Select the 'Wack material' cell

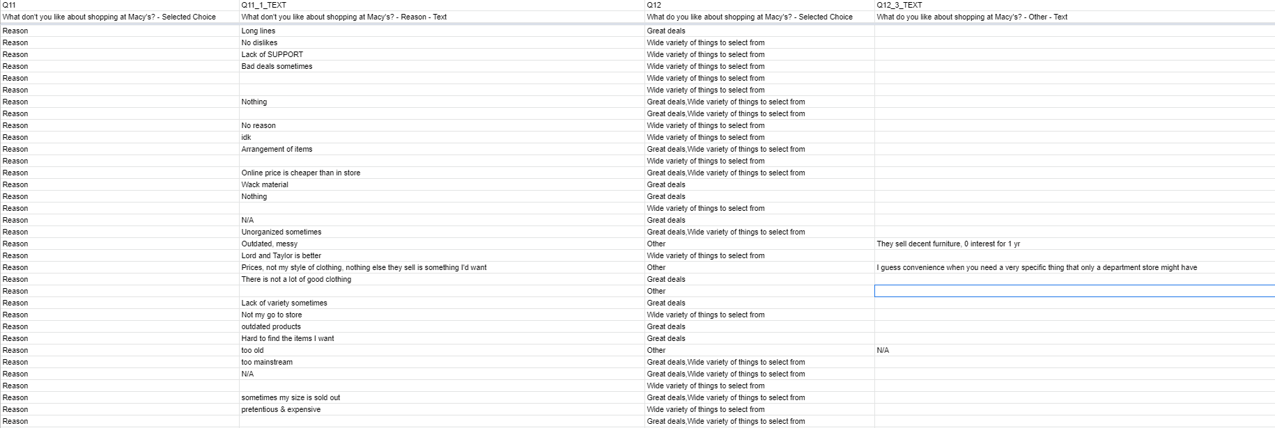pos(442,184)
